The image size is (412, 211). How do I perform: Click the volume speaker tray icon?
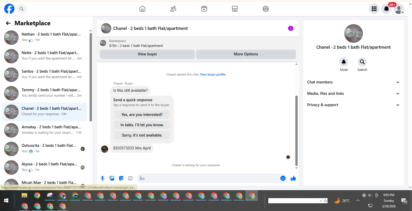click(x=370, y=195)
